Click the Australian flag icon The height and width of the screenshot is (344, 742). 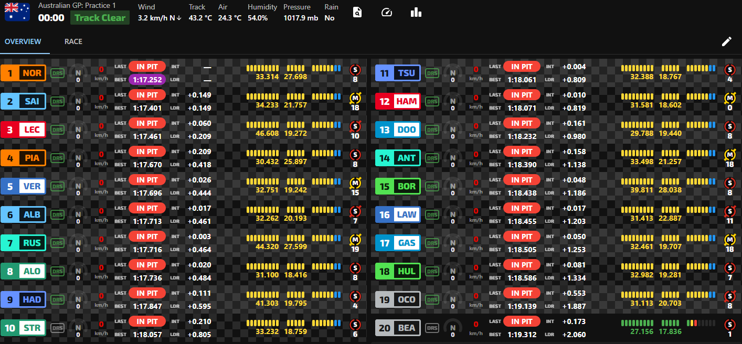(18, 12)
